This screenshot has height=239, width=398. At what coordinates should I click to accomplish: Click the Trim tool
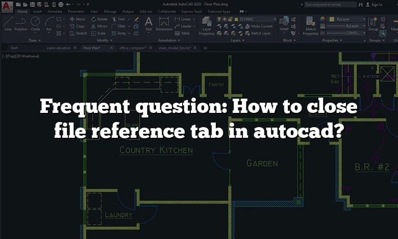[118, 19]
